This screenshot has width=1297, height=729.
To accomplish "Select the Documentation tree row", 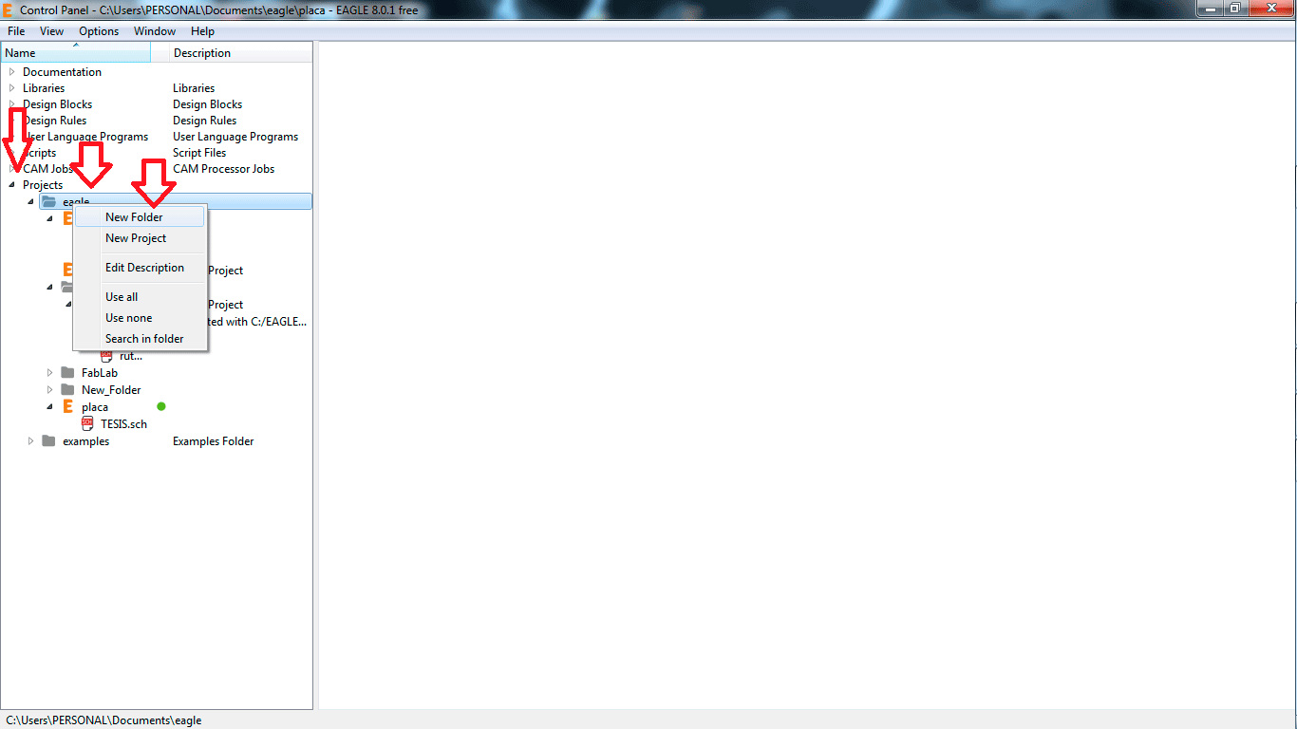I will [x=62, y=72].
